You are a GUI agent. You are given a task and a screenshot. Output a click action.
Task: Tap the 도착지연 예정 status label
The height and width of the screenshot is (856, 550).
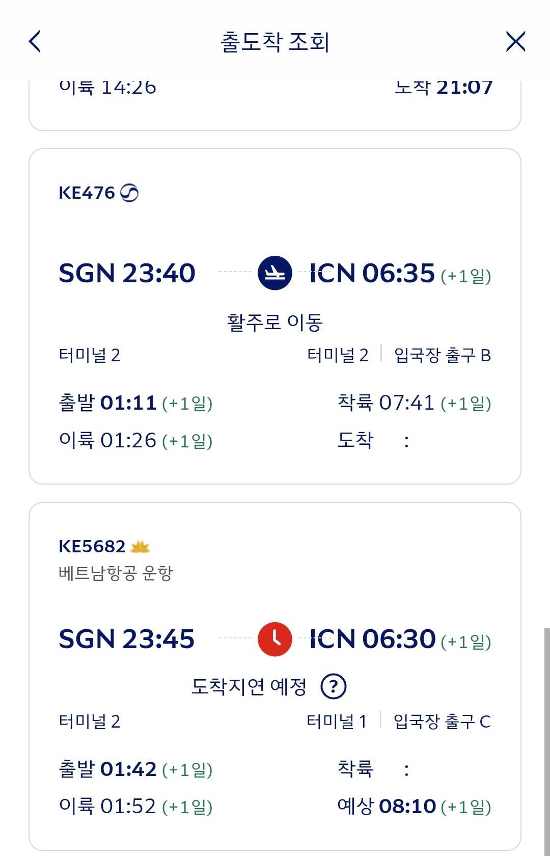tap(249, 687)
